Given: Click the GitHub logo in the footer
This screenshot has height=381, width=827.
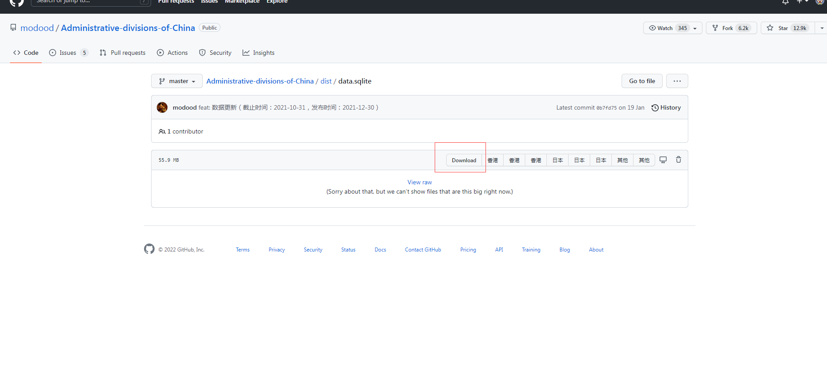Looking at the screenshot, I should tap(149, 249).
